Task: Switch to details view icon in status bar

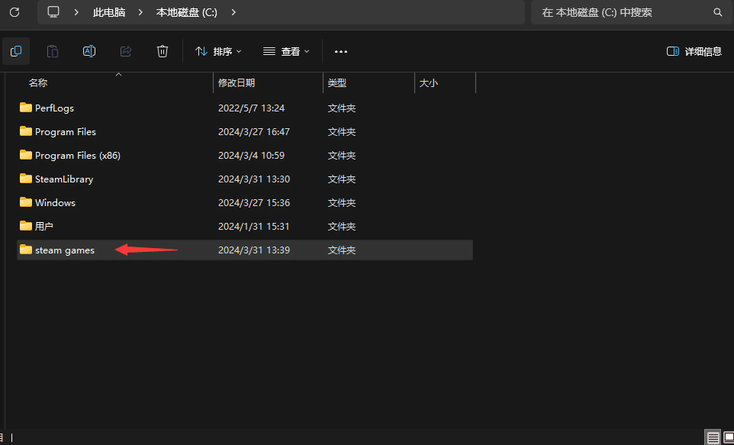Action: [x=713, y=438]
